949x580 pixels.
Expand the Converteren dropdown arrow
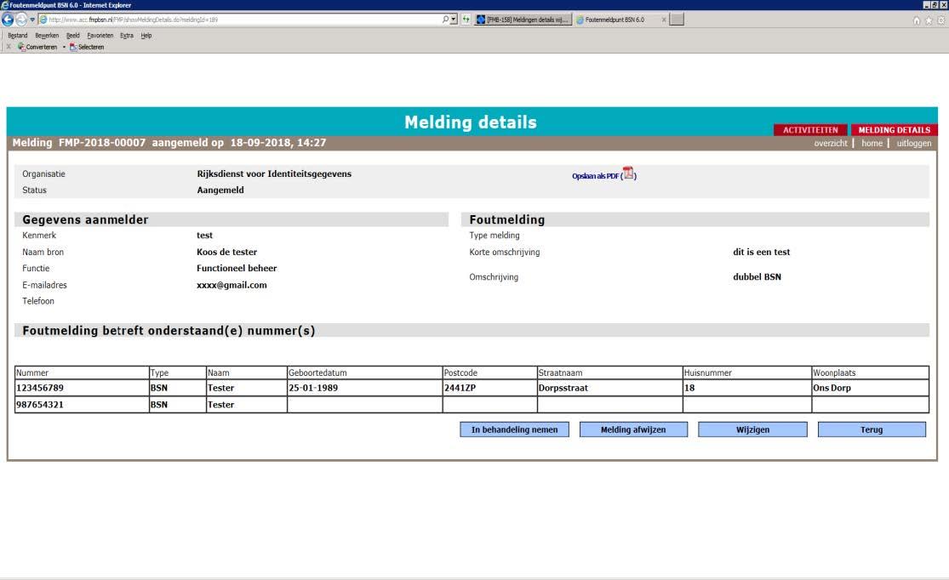pos(64,47)
